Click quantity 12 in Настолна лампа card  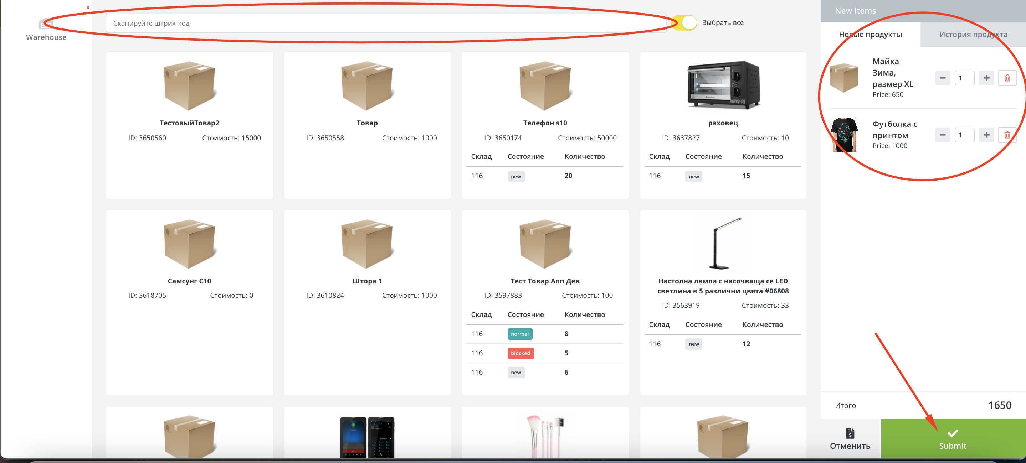point(747,344)
